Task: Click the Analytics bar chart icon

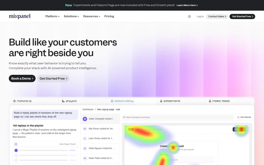Action: pyautogui.click(x=63, y=101)
